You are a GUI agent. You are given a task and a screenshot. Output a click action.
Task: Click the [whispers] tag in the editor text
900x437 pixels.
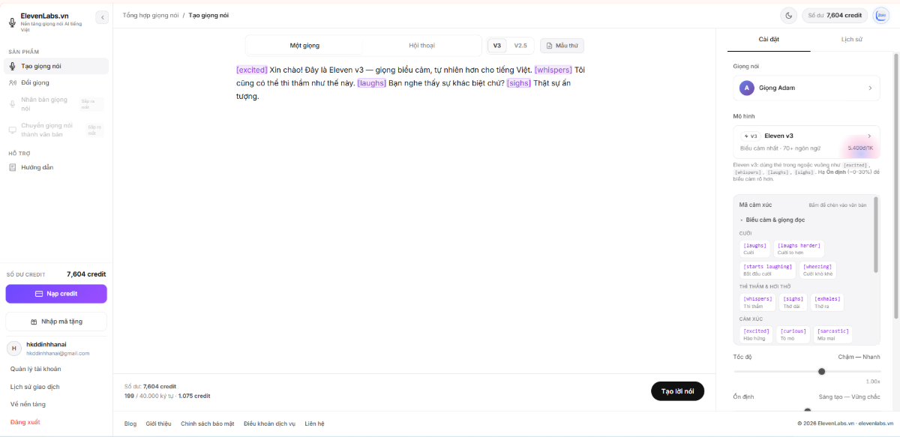click(553, 70)
